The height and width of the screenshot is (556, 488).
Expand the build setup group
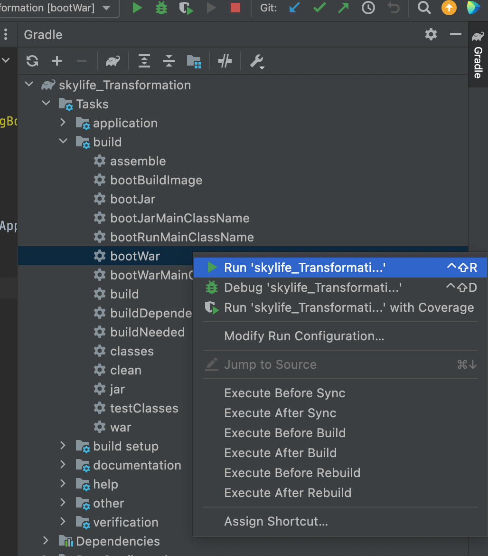coord(63,445)
